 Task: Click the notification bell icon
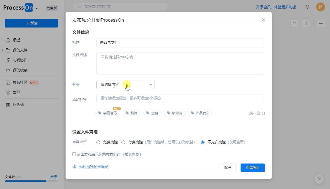pyautogui.click(x=307, y=7)
